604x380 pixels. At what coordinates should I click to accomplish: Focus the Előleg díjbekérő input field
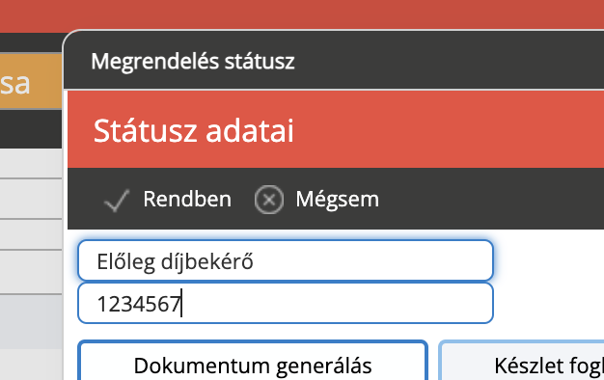click(286, 260)
